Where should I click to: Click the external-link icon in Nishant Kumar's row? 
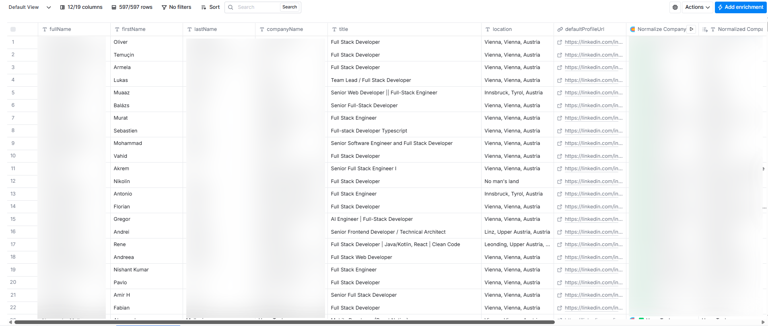click(x=560, y=270)
